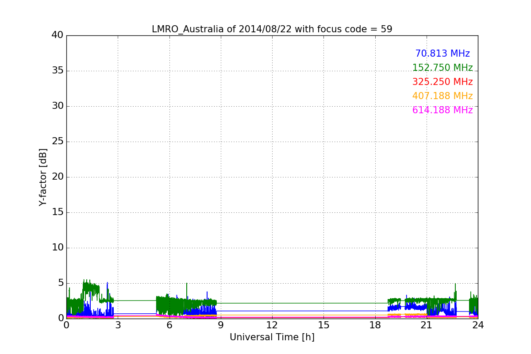This screenshot has width=531, height=354.
Task: Select the 70.813 MHz legend label
Action: [x=442, y=54]
